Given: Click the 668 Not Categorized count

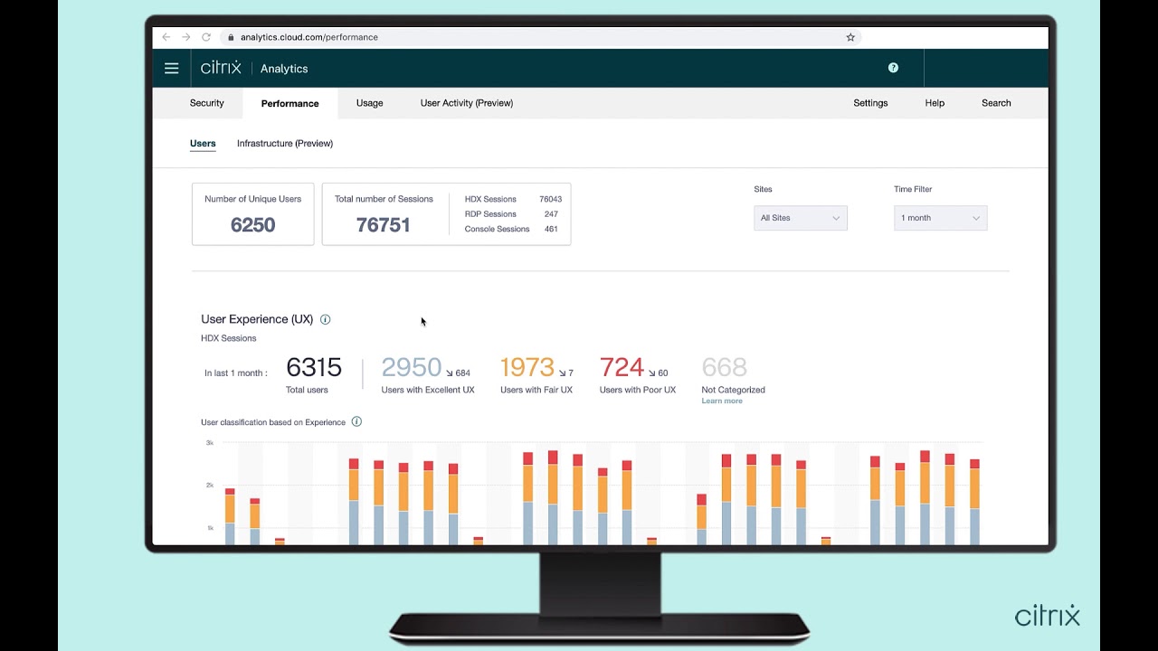Looking at the screenshot, I should [724, 367].
